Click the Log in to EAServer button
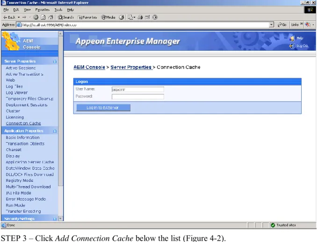Screen dimensions: 318x242 click(103, 108)
